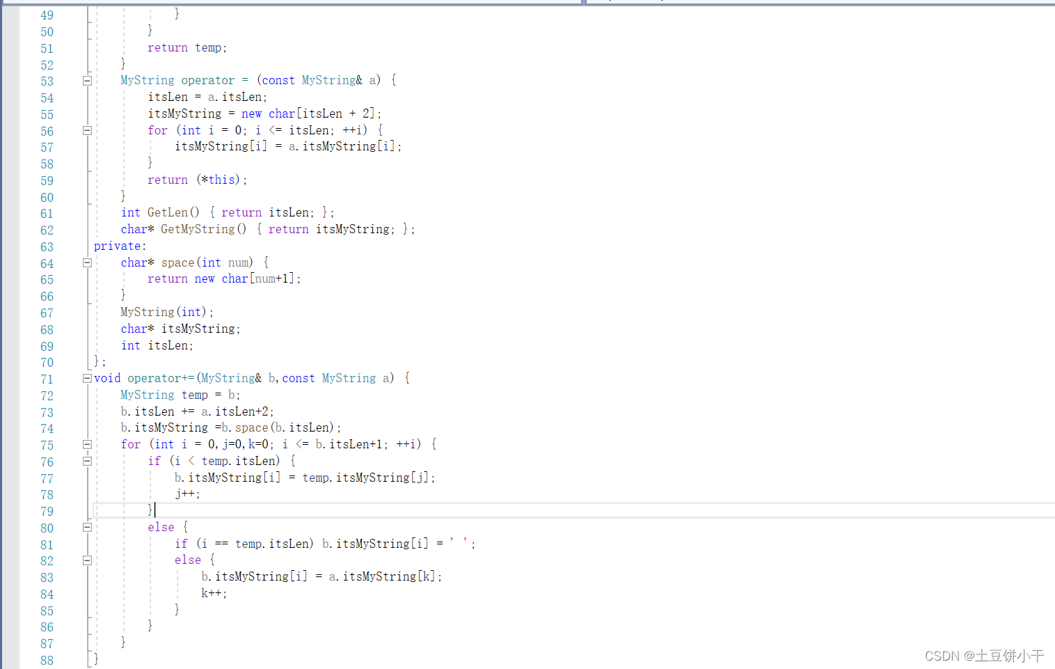Click 'int itsLen;' member declaration
1055x669 pixels.
click(x=157, y=345)
